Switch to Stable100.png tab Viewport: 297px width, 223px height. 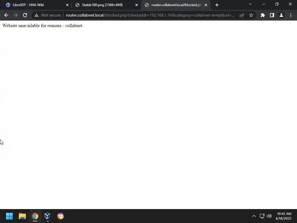click(106, 5)
